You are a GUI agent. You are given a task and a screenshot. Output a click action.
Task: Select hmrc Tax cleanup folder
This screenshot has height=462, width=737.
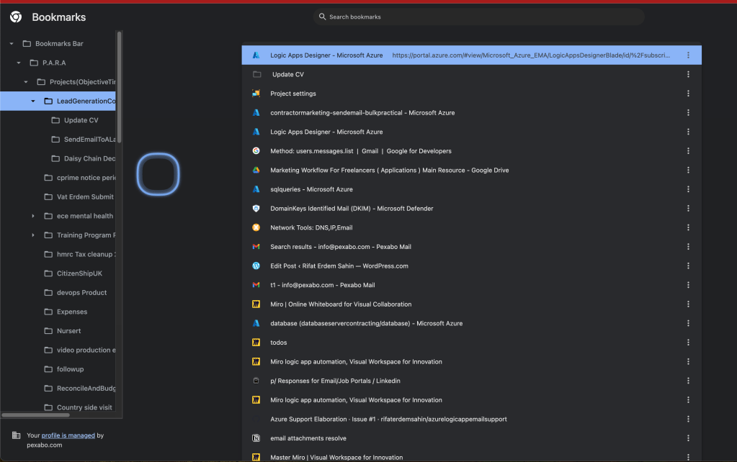79,255
